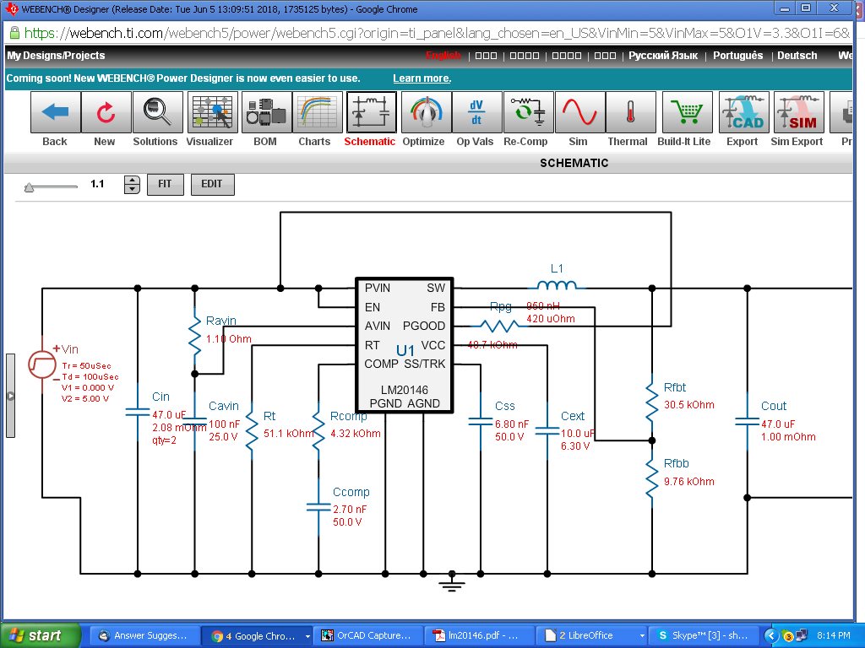
Task: Switch to OrCAD Capture taskbar item
Action: tap(370, 635)
